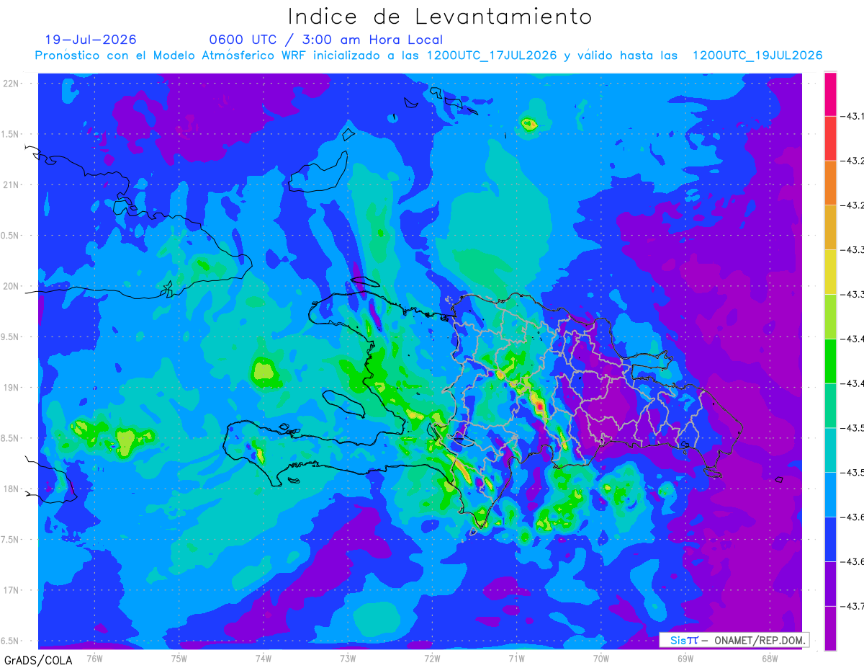Click the '21N' latitude label
This screenshot has height=668, width=864.
(12, 184)
